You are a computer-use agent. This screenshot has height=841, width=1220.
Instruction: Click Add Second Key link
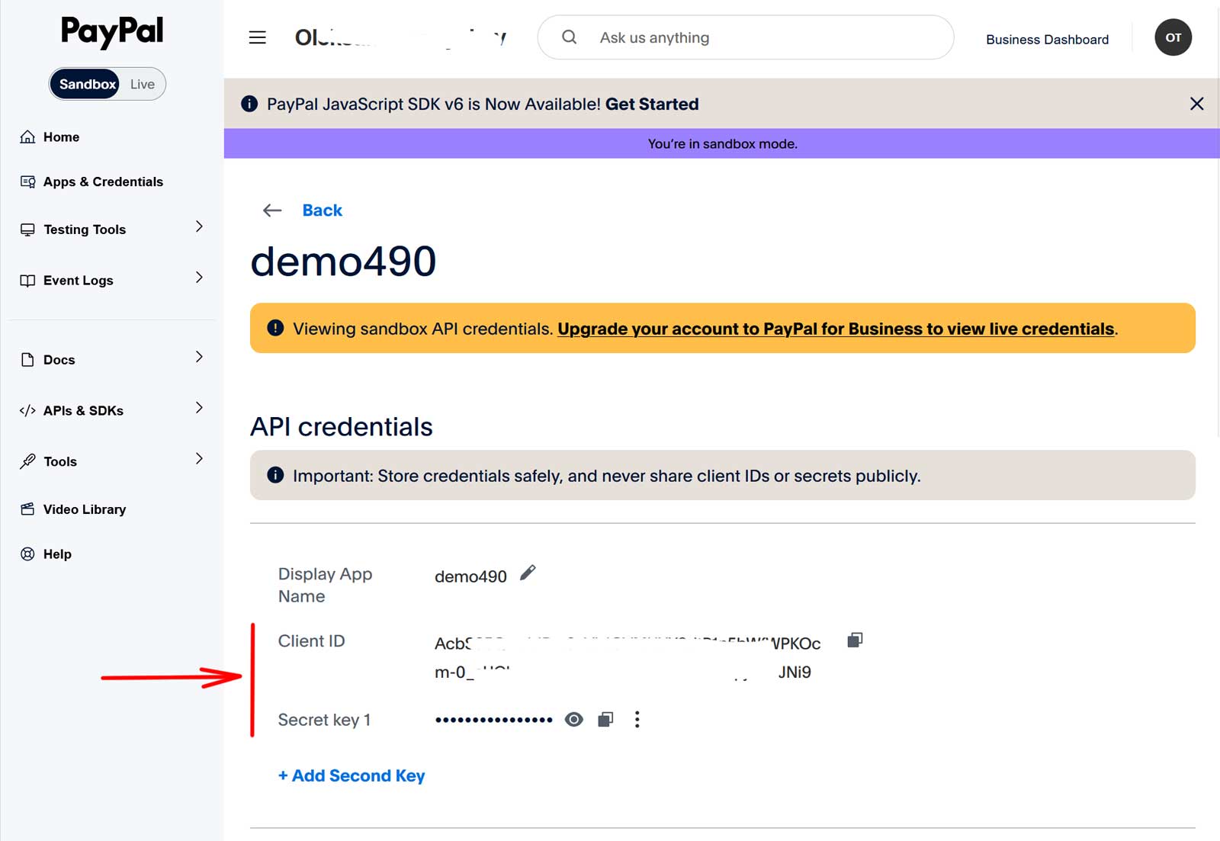coord(352,775)
